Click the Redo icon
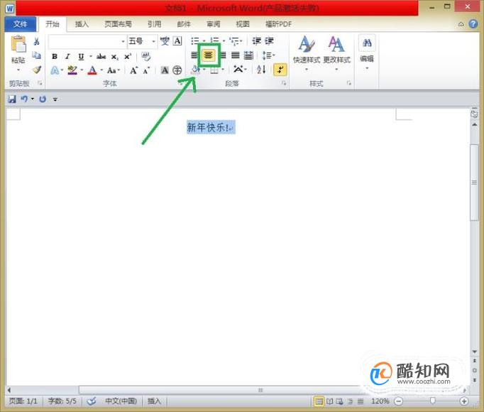Viewport: 484px width, 412px height. 43,99
